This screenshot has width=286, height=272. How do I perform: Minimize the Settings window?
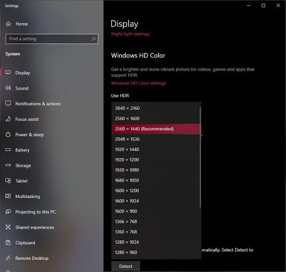[x=249, y=5]
